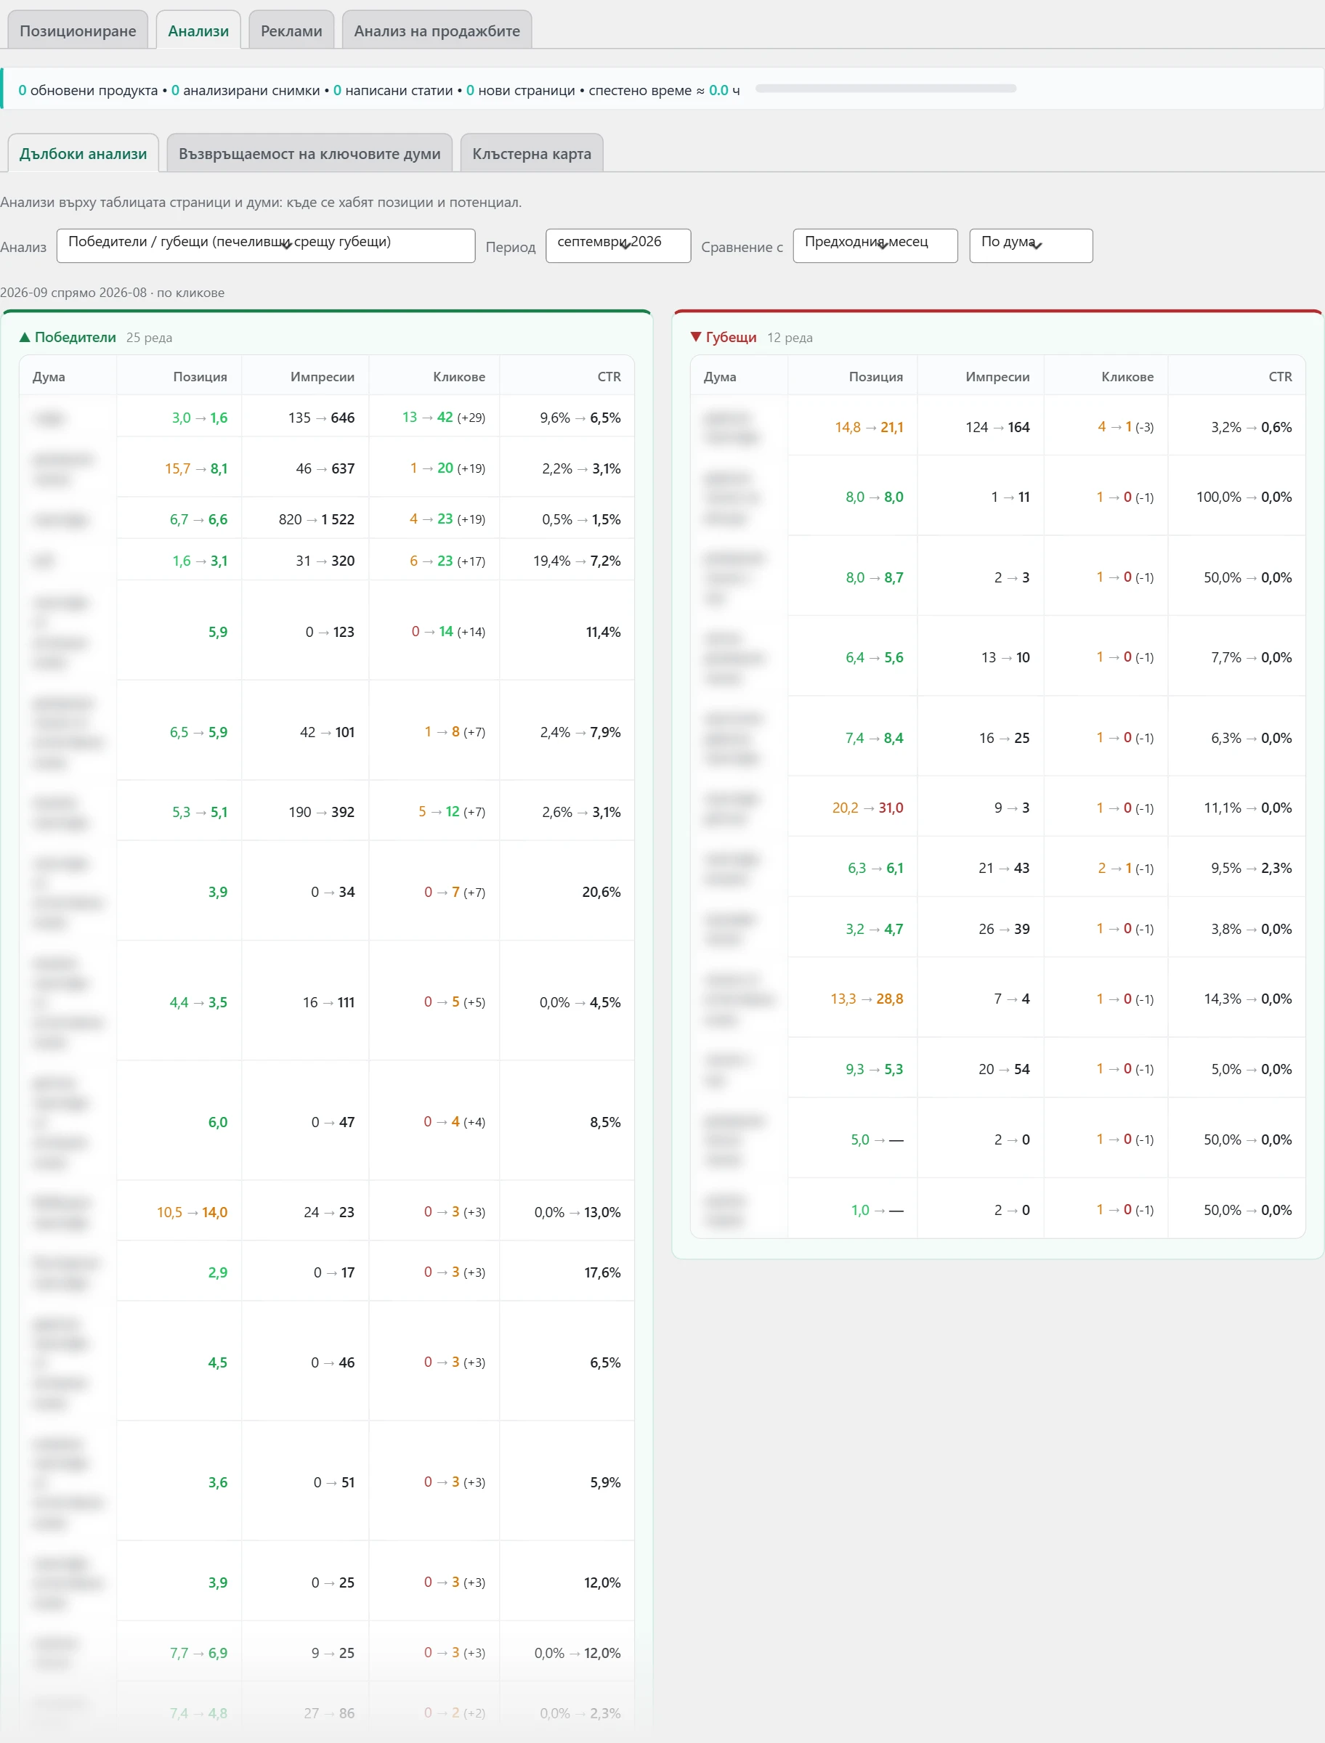Open the Анализ type dropdown

[266, 245]
